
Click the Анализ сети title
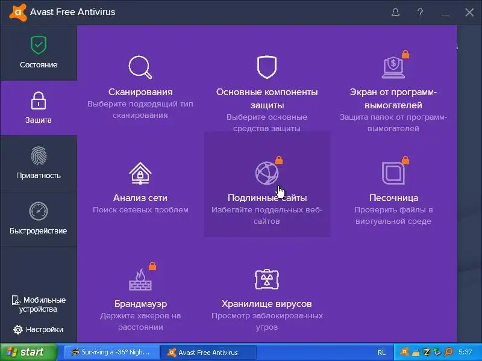tap(140, 198)
